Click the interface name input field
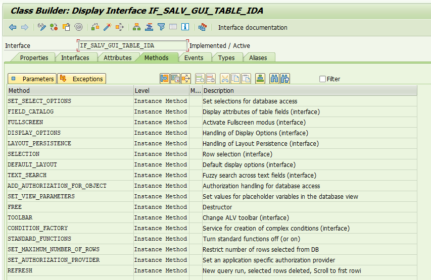431x280 pixels. 132,45
